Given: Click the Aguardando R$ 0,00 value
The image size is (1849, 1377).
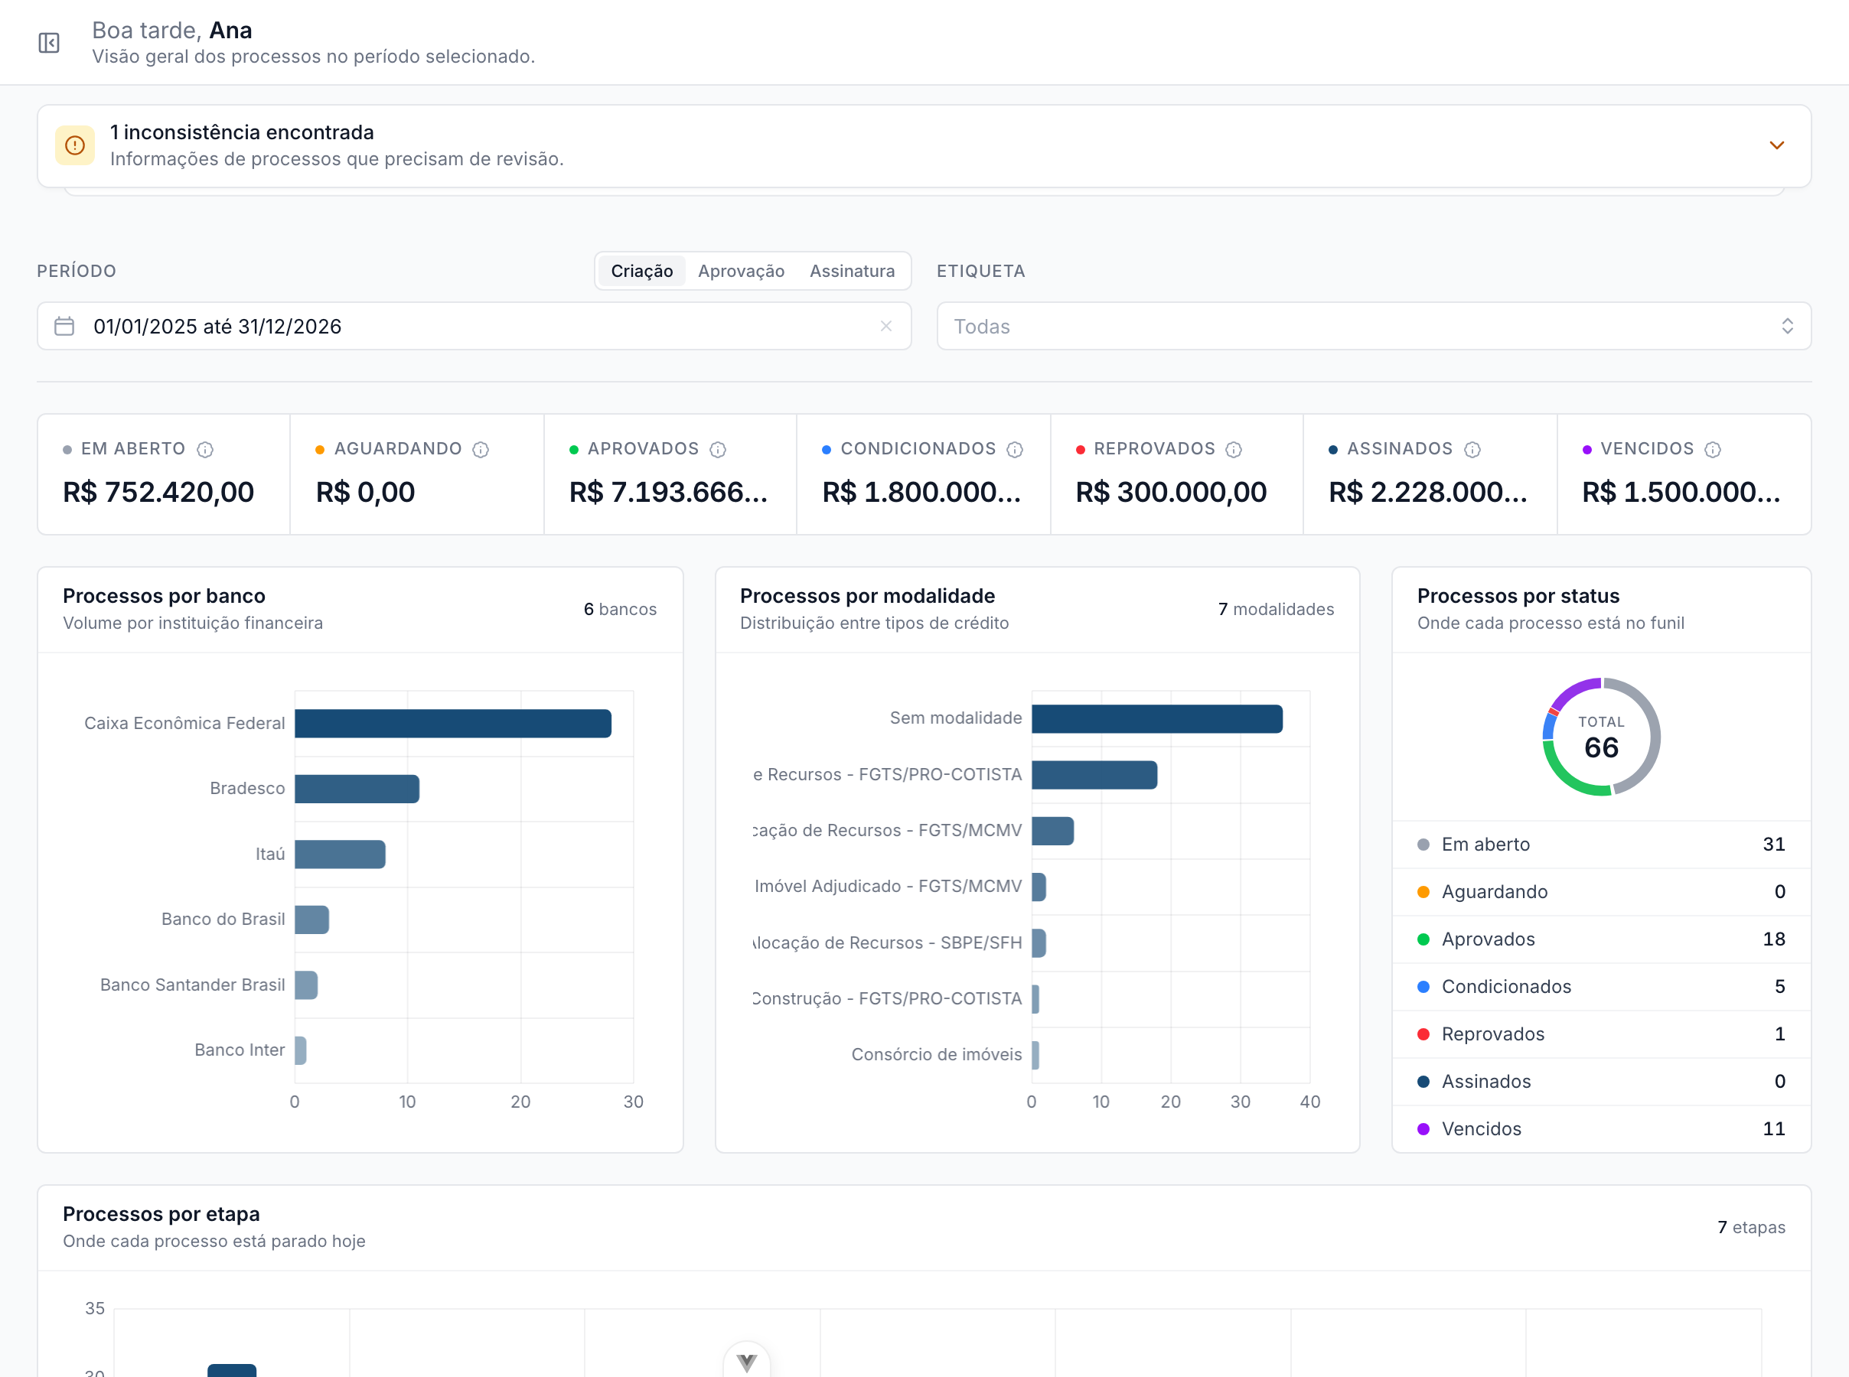Looking at the screenshot, I should [x=365, y=492].
